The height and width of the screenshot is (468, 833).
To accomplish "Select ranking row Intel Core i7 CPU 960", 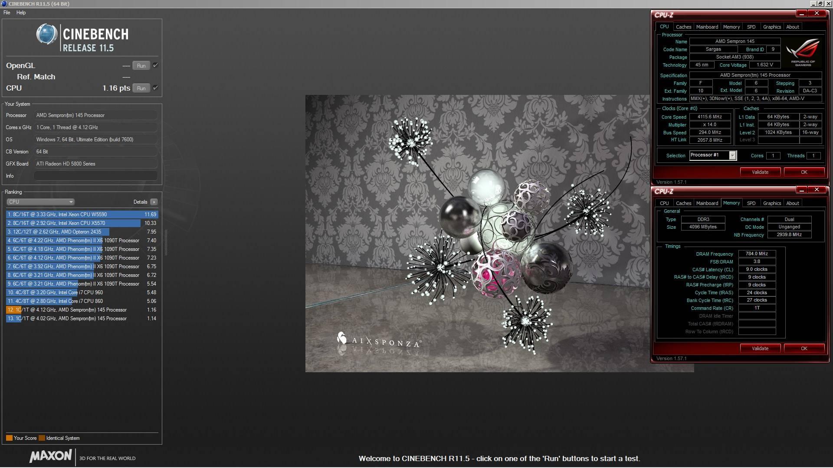I will [x=82, y=292].
